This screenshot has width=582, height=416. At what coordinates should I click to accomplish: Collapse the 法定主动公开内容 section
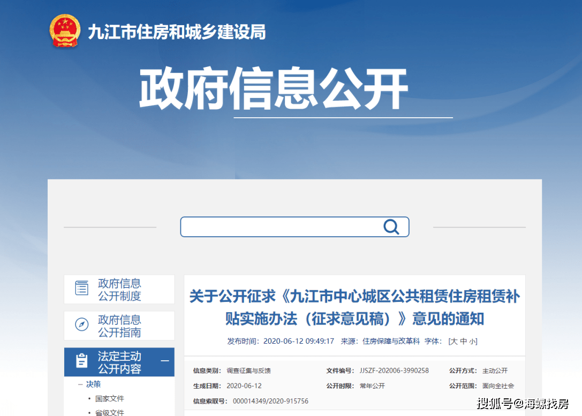[x=165, y=361]
